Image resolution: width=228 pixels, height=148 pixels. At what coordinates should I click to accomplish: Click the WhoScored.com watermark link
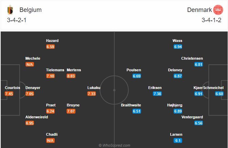click(x=114, y=145)
